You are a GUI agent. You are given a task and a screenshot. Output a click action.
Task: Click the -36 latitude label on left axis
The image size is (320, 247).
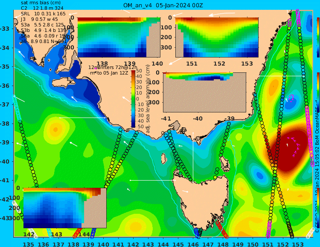tap(5, 86)
